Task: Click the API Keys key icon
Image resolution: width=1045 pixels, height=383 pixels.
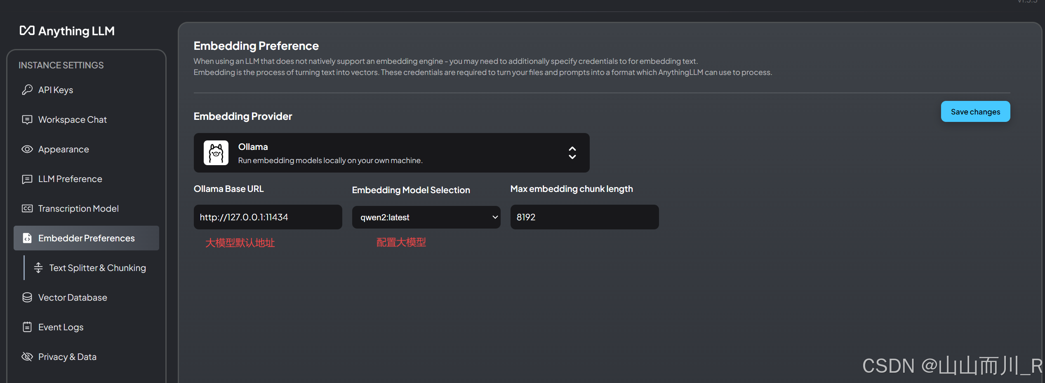Action: point(27,90)
